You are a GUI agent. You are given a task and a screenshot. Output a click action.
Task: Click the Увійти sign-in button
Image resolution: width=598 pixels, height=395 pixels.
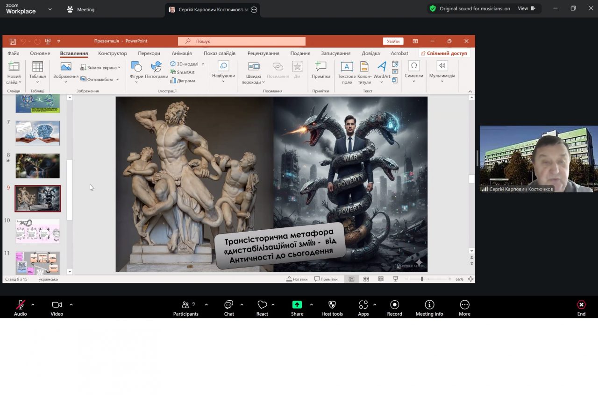tap(393, 41)
